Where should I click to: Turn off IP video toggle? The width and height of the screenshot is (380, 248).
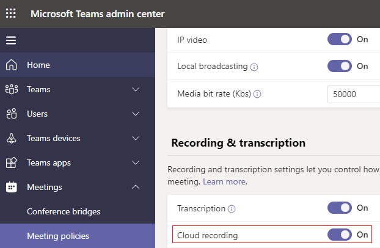tap(339, 39)
